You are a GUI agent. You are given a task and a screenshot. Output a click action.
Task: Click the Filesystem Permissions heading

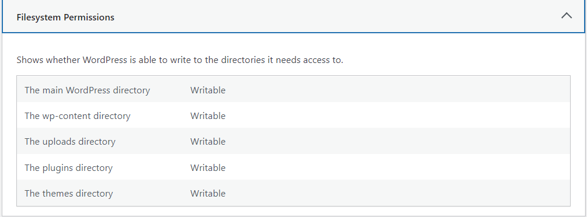pos(65,17)
